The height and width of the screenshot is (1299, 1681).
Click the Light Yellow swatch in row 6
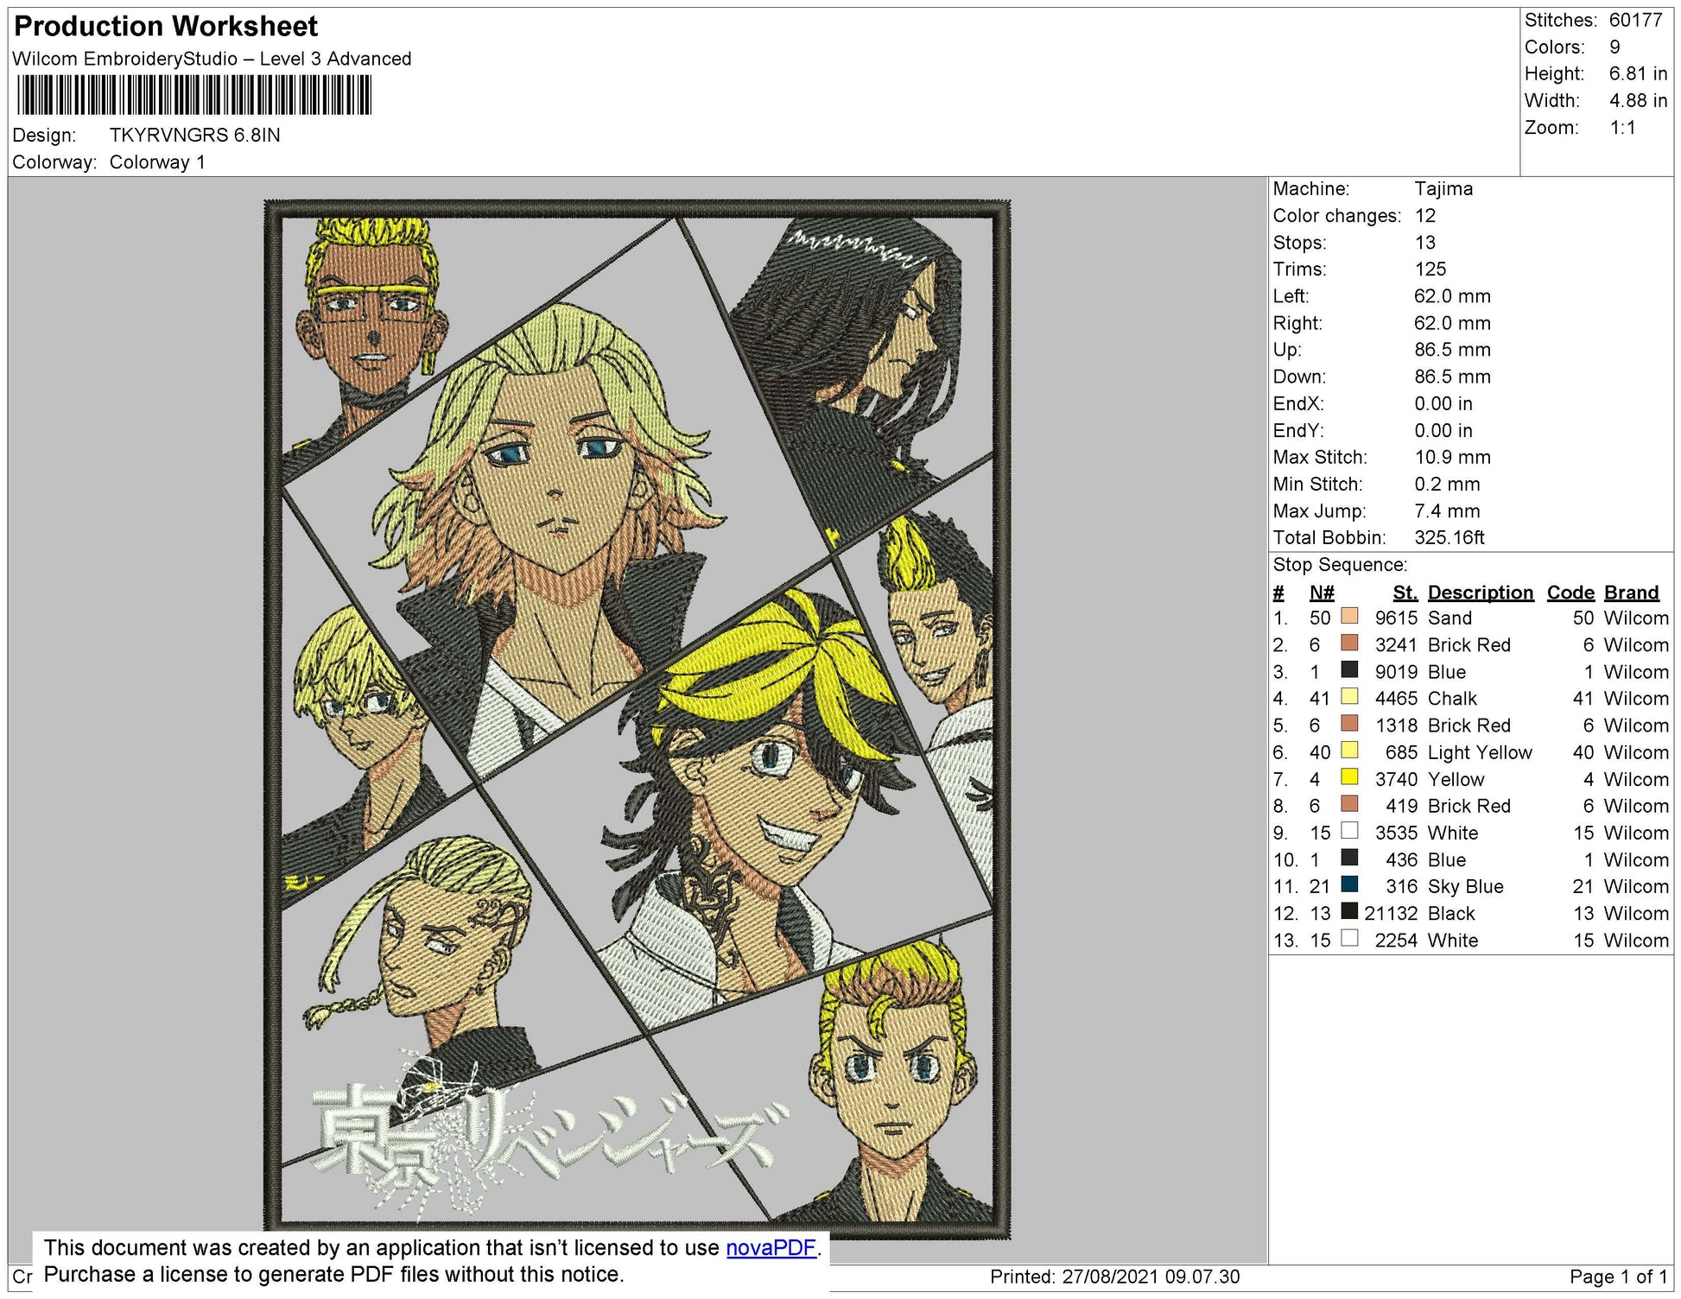[1349, 751]
